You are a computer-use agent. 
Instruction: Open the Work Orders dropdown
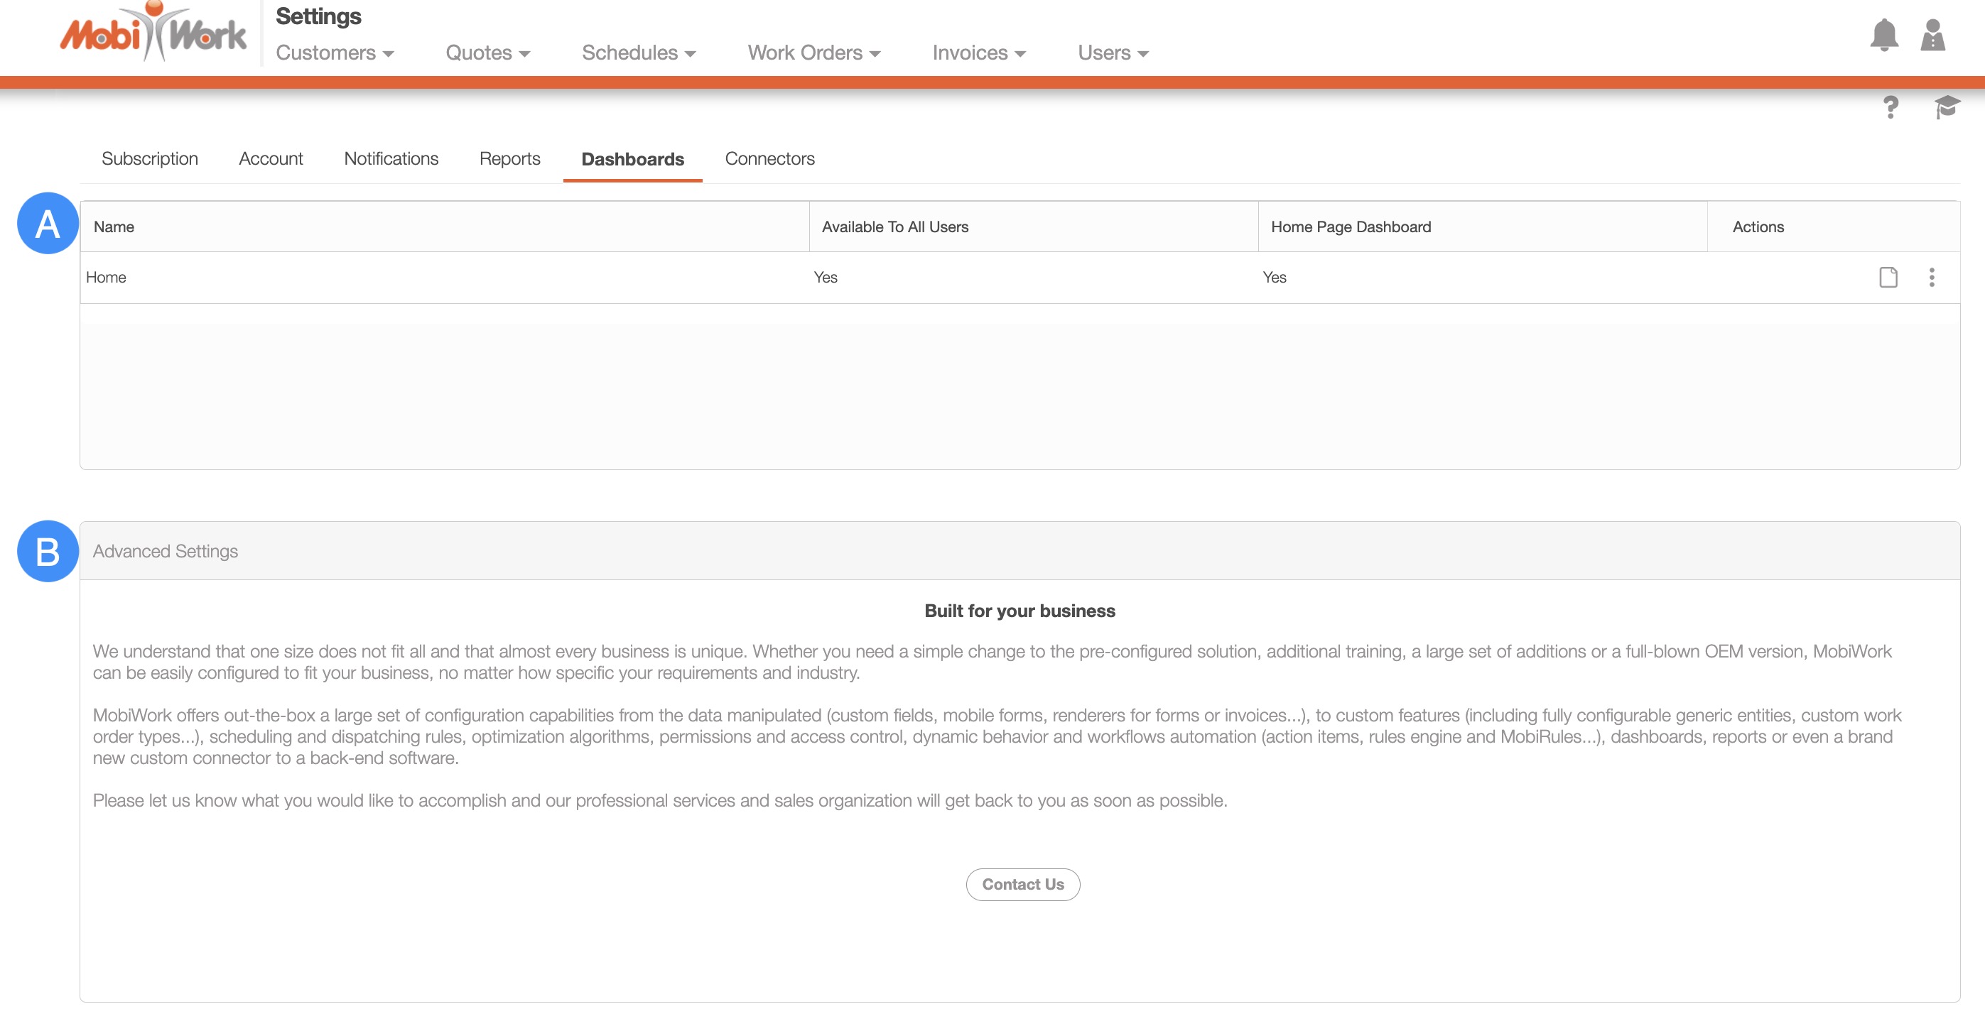pos(813,53)
